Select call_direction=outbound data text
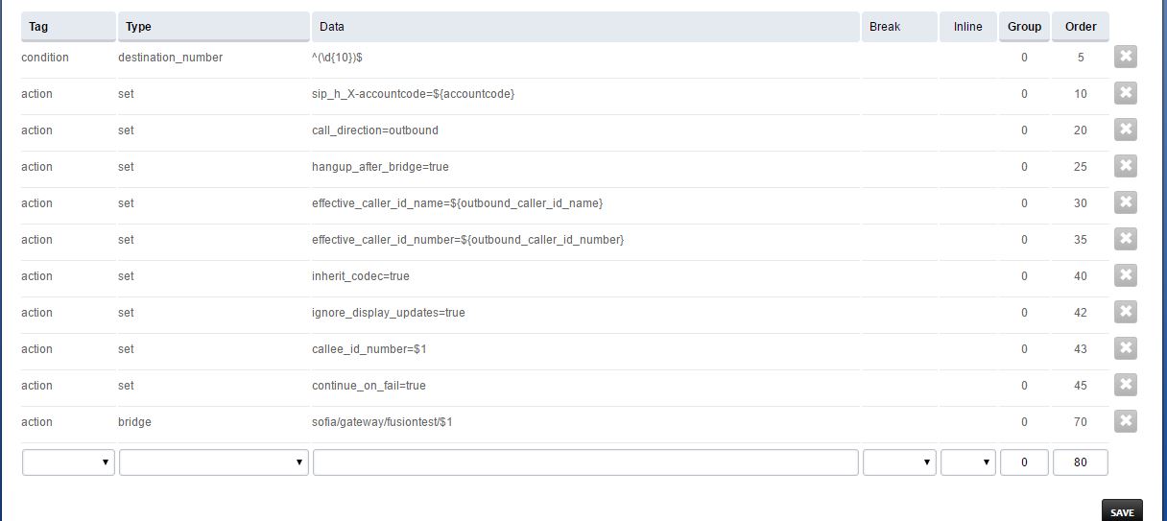1167x521 pixels. [375, 130]
